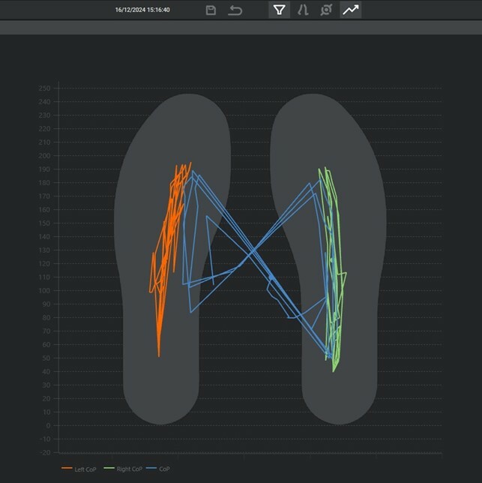Click the crossed-out target icon
The height and width of the screenshot is (483, 482).
[x=326, y=10]
